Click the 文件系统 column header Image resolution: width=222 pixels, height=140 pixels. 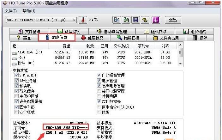121,46
